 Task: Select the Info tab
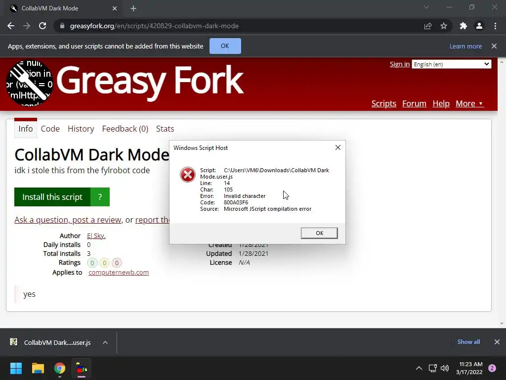click(26, 129)
